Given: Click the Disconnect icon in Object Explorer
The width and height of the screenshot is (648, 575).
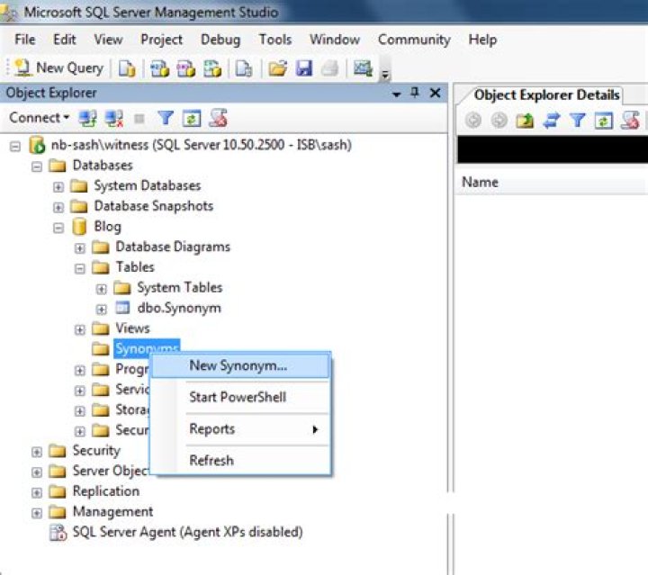Looking at the screenshot, I should [x=114, y=119].
